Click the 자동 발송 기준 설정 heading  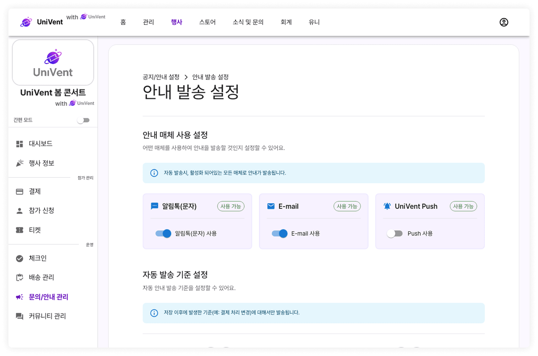tap(175, 275)
